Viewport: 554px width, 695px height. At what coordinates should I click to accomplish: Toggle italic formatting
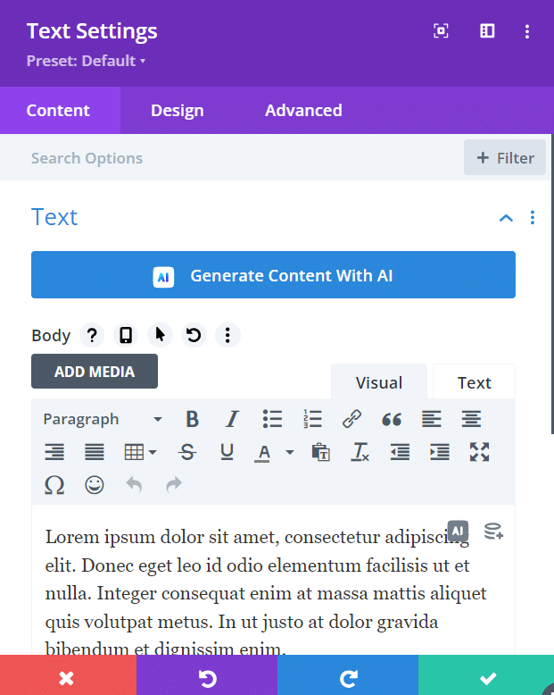232,419
